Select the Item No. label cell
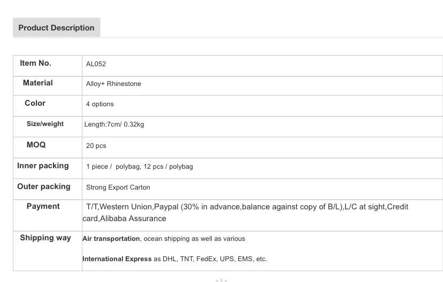The width and height of the screenshot is (443, 282). pyautogui.click(x=35, y=64)
